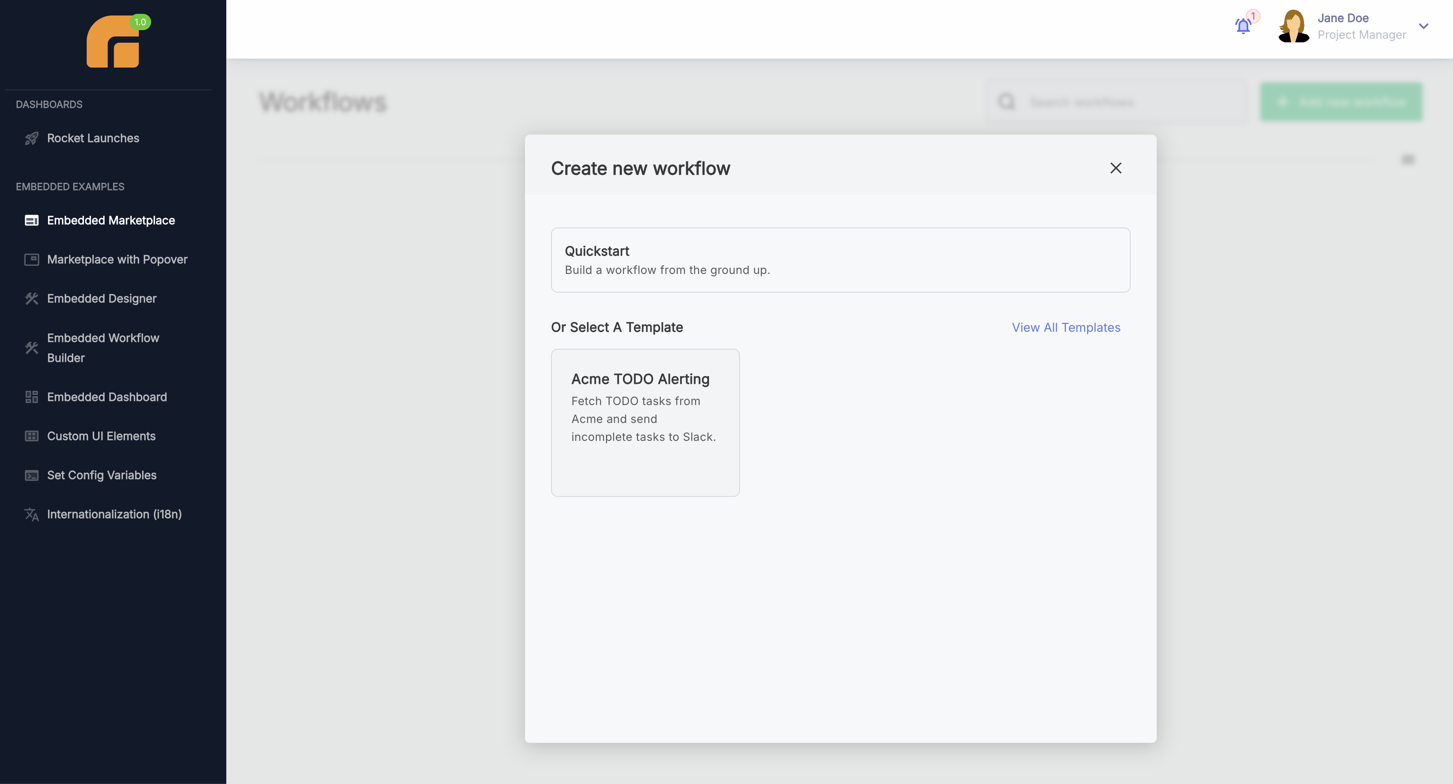Viewport: 1453px width, 784px height.
Task: Open Embedded Dashboard via its grid icon
Action: 32,396
